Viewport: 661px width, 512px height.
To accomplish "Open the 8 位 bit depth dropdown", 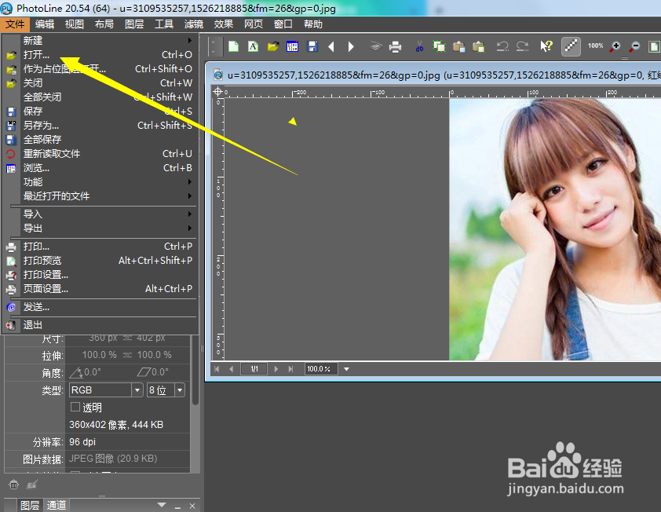I will (x=180, y=390).
